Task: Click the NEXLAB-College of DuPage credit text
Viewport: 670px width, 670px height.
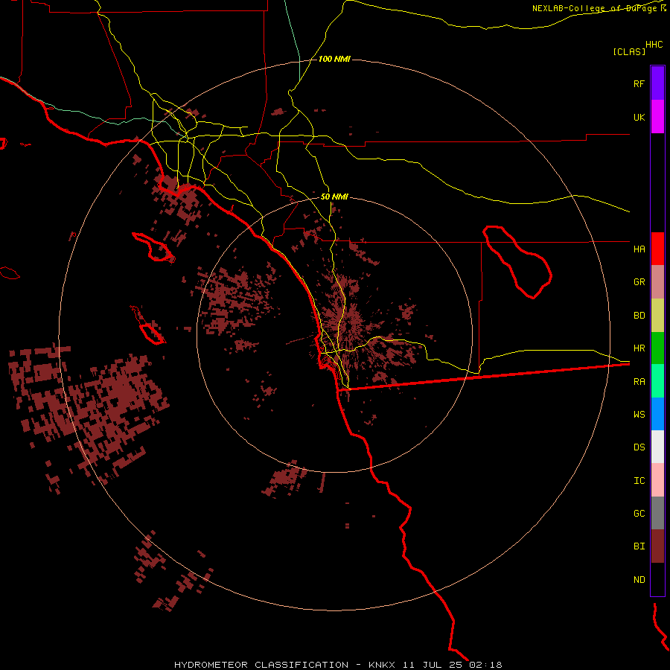Action: (594, 8)
